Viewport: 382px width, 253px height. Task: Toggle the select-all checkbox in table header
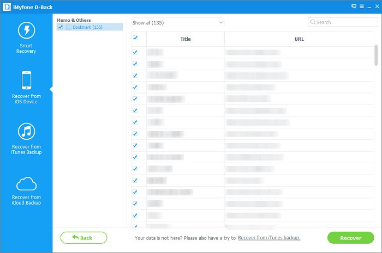pyautogui.click(x=135, y=38)
